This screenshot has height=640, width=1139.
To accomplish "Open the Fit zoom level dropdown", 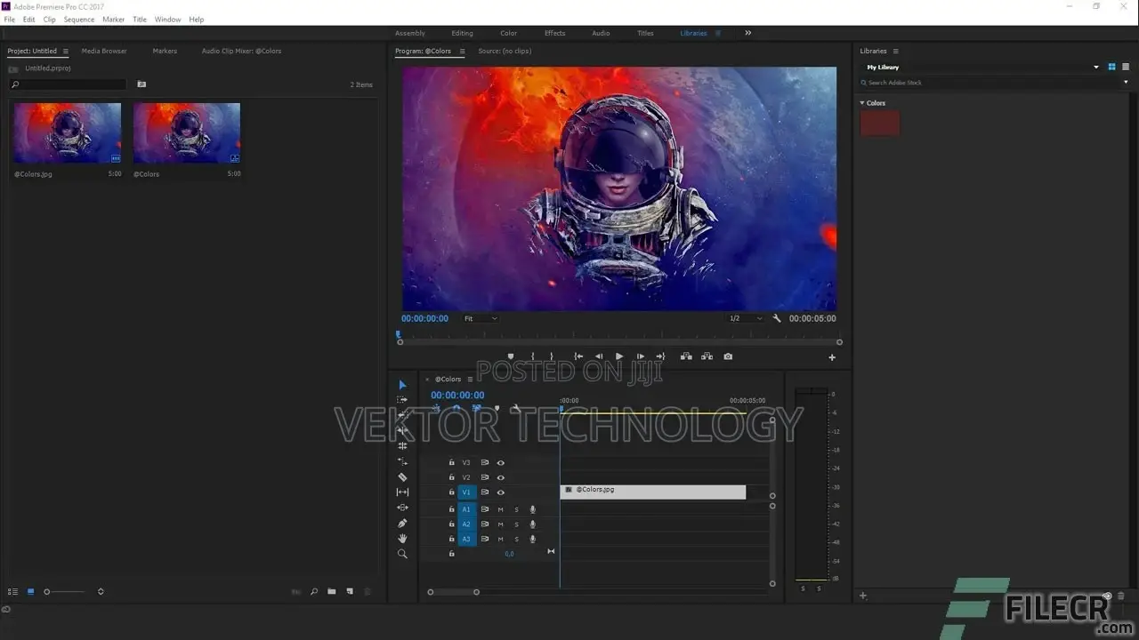I will tap(481, 318).
